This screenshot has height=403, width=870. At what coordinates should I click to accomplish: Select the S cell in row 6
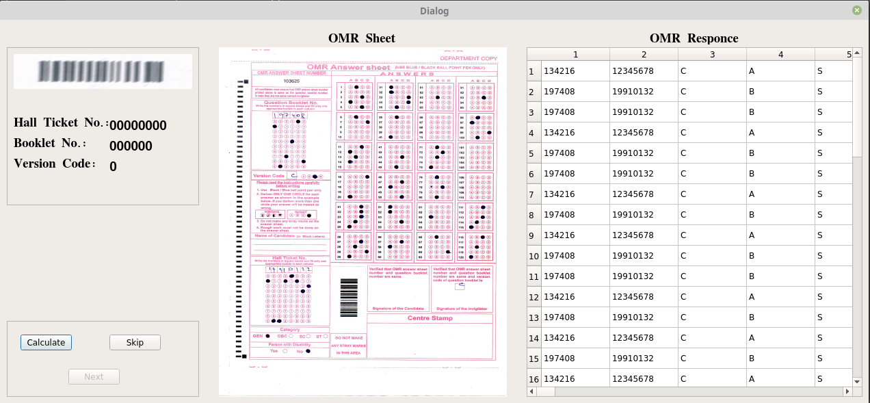[x=834, y=174]
